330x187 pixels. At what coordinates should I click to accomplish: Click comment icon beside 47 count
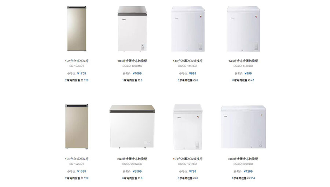[249, 80]
